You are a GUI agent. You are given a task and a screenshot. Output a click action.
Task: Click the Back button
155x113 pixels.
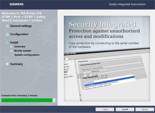tap(105, 109)
